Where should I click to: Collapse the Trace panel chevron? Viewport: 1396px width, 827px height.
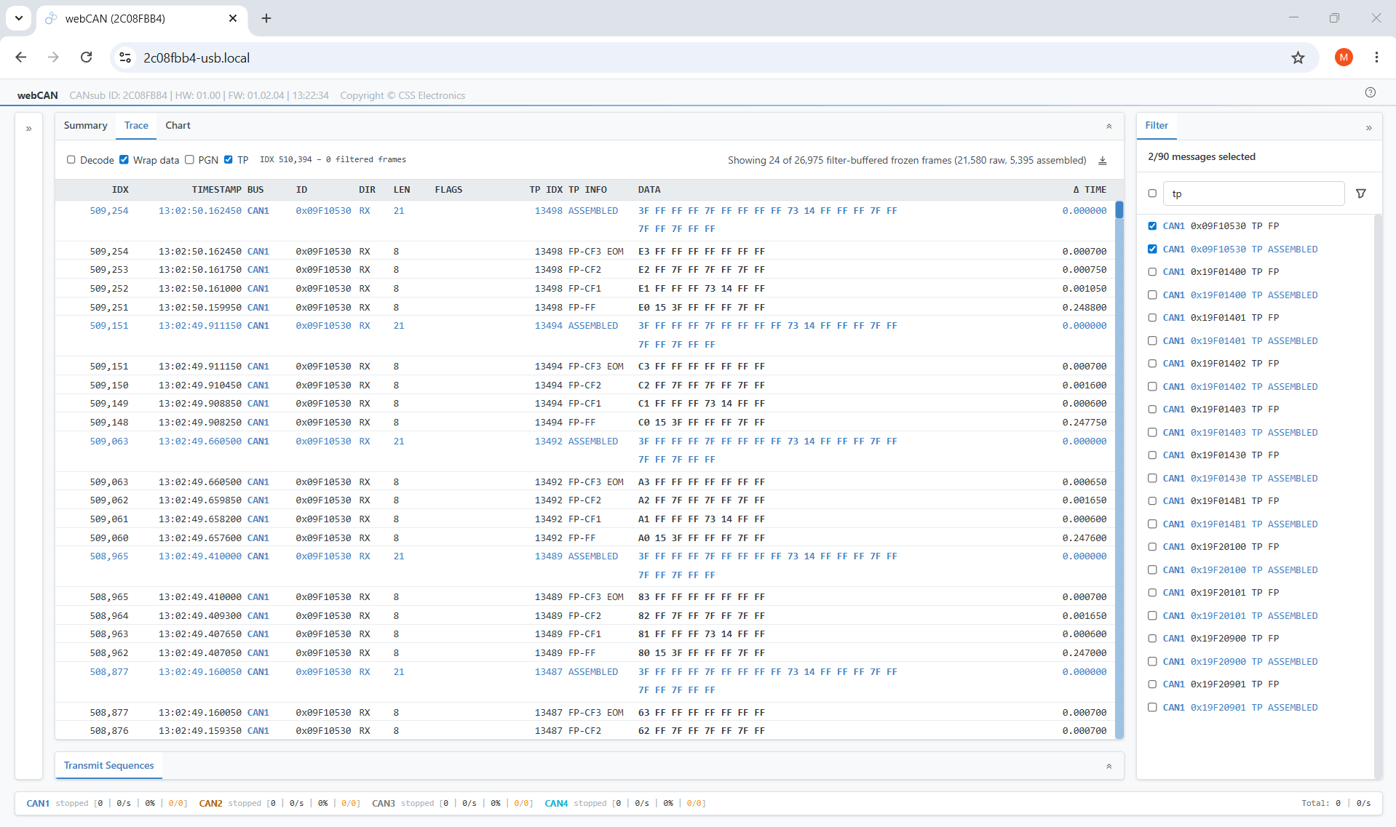1109,127
